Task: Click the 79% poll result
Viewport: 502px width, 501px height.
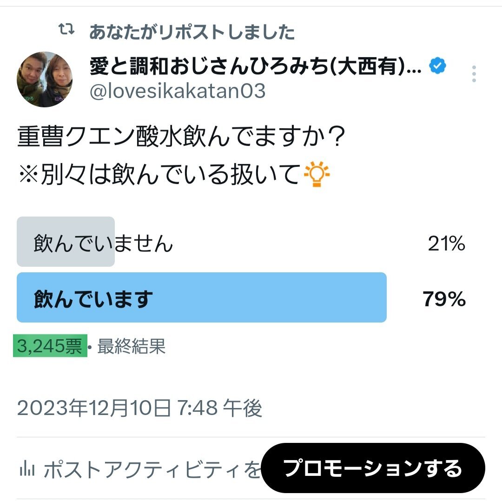Action: point(444,299)
